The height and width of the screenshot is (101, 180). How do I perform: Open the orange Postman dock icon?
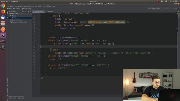pyautogui.click(x=3, y=29)
